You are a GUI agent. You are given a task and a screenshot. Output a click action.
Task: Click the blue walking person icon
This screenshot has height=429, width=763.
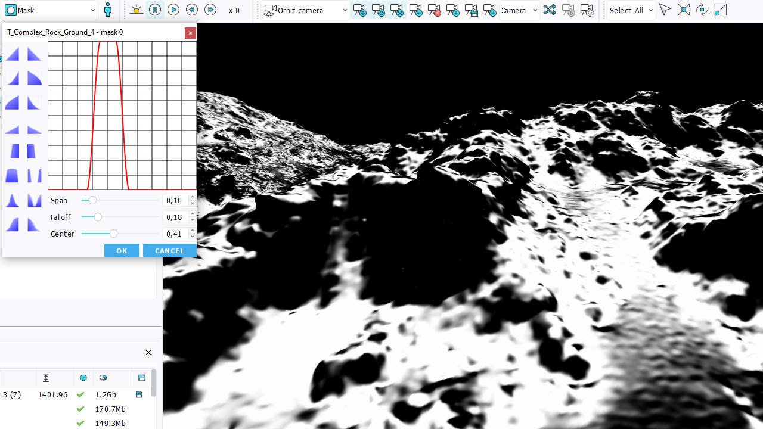tap(107, 10)
